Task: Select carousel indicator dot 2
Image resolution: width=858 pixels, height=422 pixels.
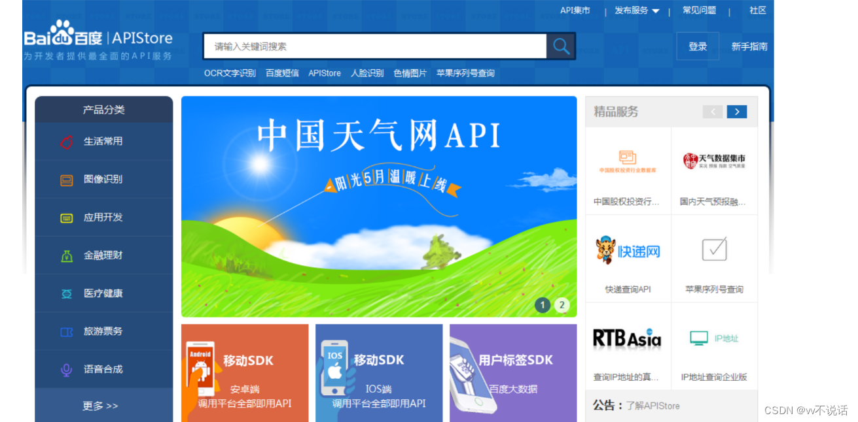Action: [562, 304]
